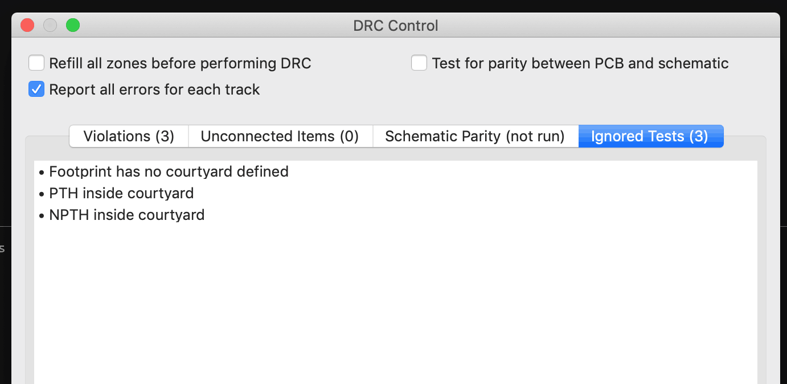Select the Ignored Tests (3) tab
This screenshot has width=787, height=384.
click(650, 136)
